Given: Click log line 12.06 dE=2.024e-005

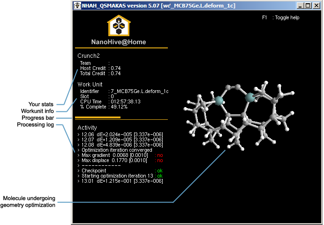Looking at the screenshot, I should pos(120,134).
